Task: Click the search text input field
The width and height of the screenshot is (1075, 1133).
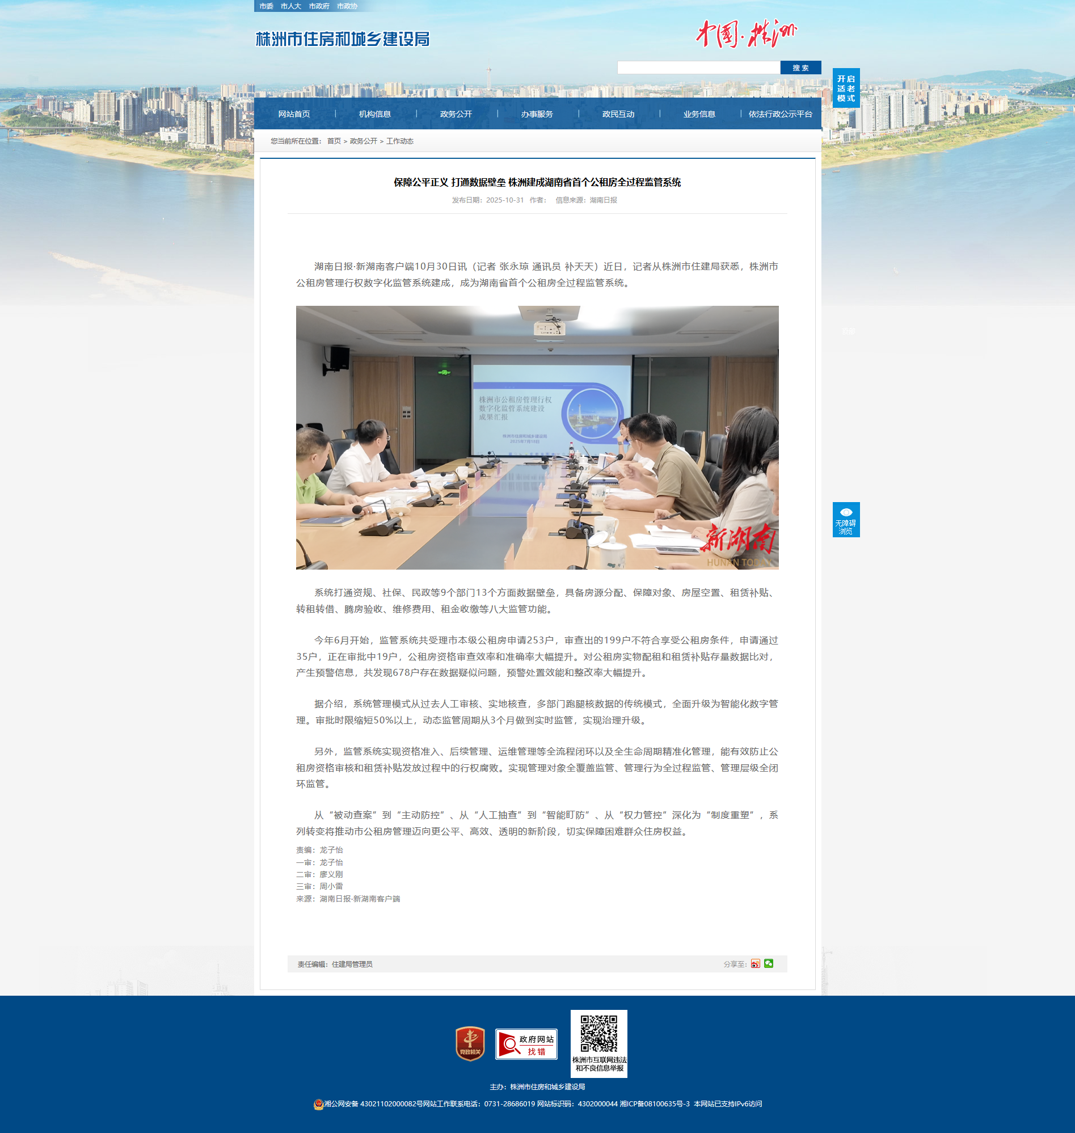Action: (x=698, y=68)
